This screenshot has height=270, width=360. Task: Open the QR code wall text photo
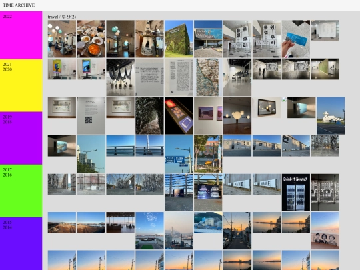91,115
